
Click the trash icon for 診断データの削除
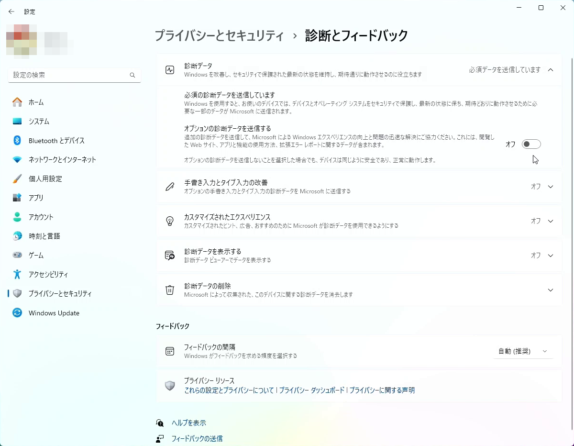click(169, 290)
